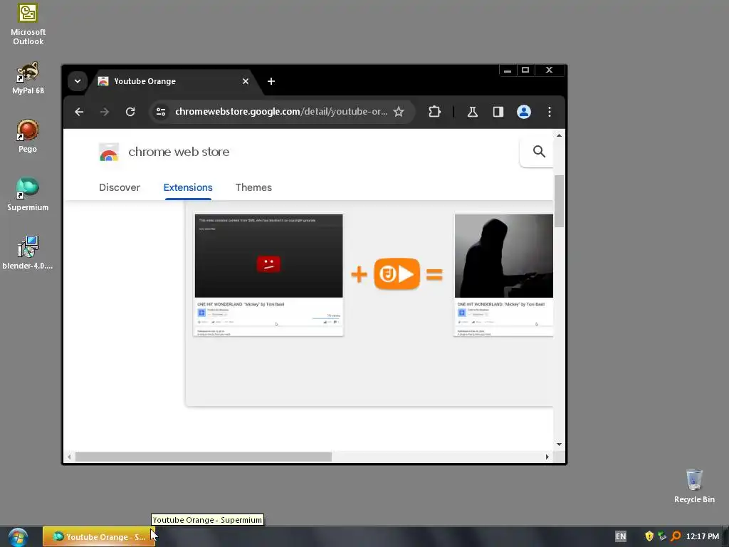Open the three-dot browser menu
Screen dimensions: 729x547
(x=550, y=112)
